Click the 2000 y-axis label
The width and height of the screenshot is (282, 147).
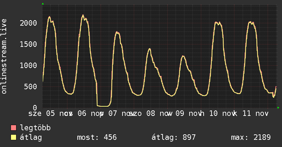(28, 23)
